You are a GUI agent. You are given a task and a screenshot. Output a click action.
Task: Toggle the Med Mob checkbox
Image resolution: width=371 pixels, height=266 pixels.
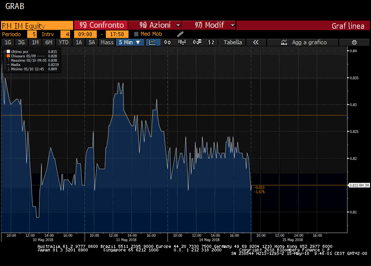136,34
